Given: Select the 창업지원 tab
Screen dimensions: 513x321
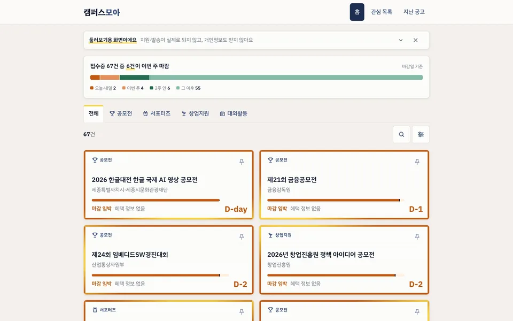Looking at the screenshot, I should pyautogui.click(x=196, y=113).
